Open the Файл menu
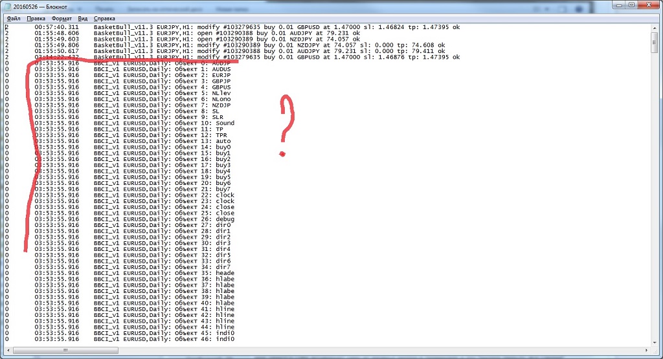This screenshot has height=359, width=663. (x=14, y=19)
